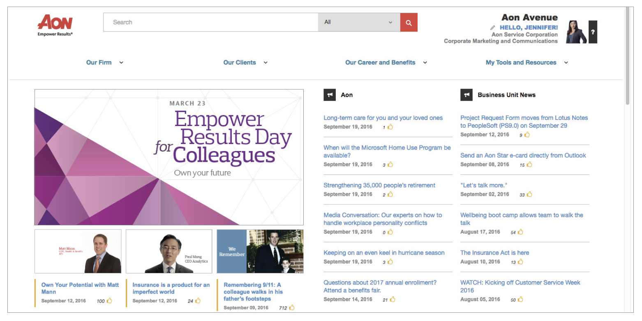The height and width of the screenshot is (321, 642).
Task: Open WATCH: Kicking off Customer Service Week
Action: (520, 286)
